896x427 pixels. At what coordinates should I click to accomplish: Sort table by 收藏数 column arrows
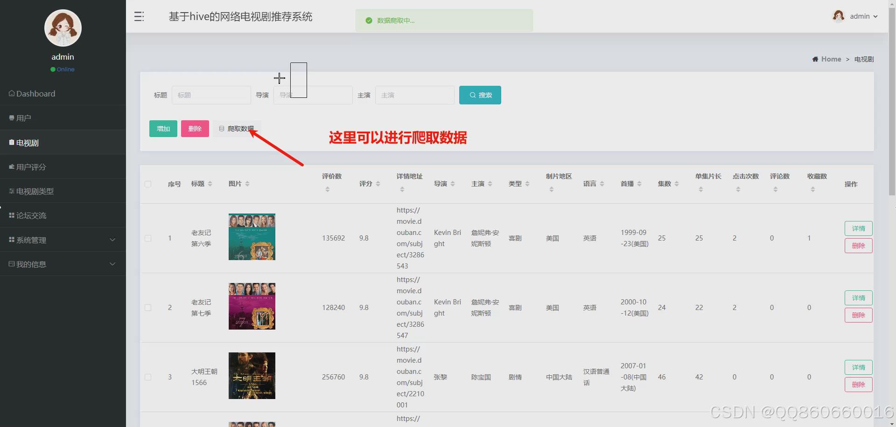point(813,189)
